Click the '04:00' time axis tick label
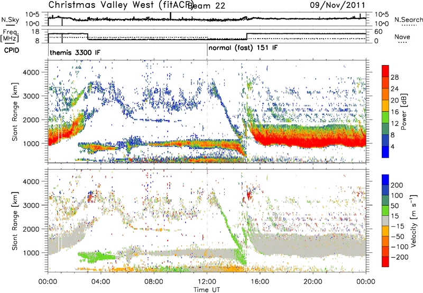 [101, 282]
